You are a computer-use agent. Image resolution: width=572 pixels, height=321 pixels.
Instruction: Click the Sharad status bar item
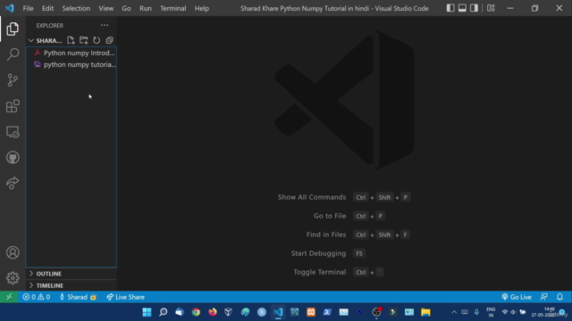[78, 297]
